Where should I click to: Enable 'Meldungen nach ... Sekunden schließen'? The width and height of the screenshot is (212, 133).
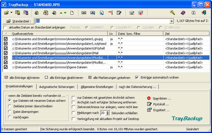(x=73, y=113)
